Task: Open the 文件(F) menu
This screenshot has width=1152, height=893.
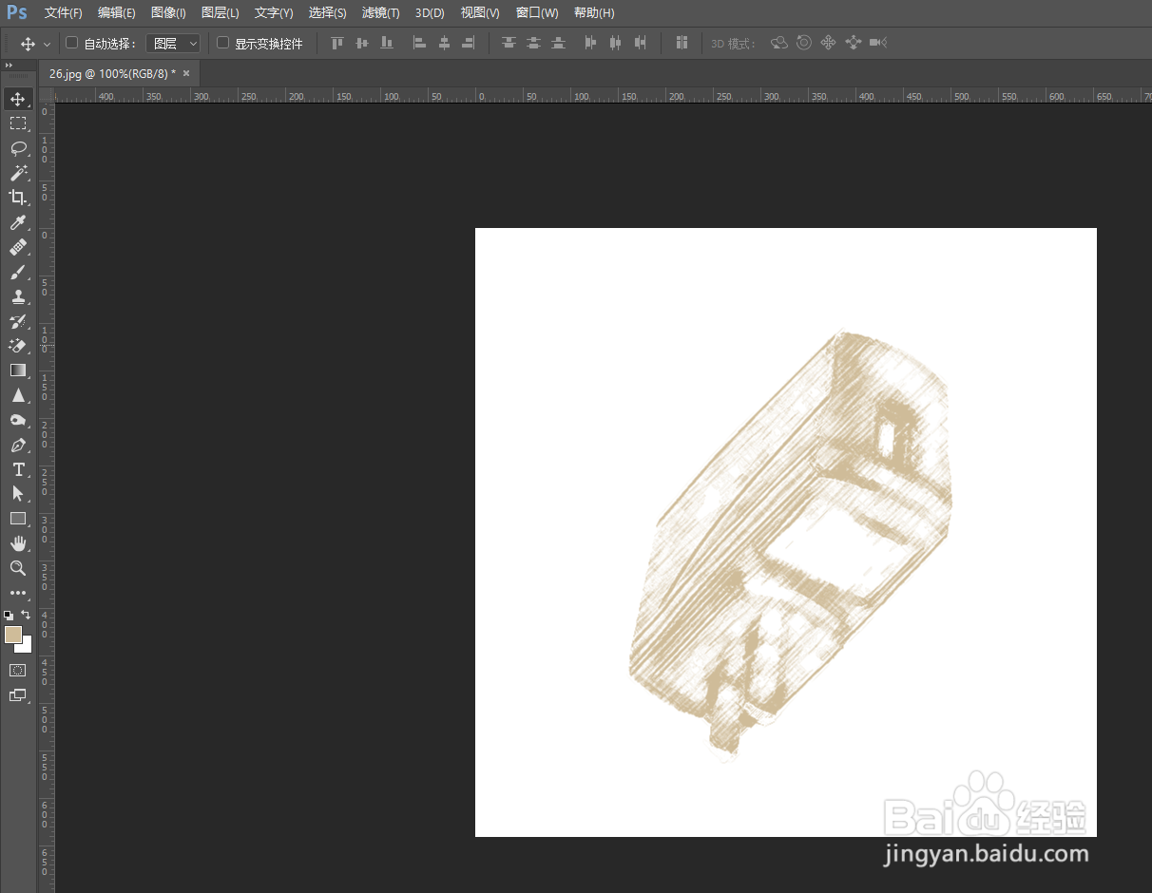Action: click(x=64, y=13)
